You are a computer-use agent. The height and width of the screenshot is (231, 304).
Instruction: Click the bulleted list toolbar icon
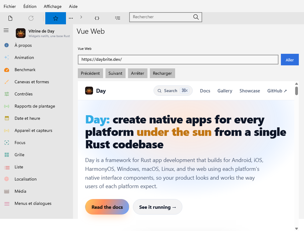(x=117, y=18)
